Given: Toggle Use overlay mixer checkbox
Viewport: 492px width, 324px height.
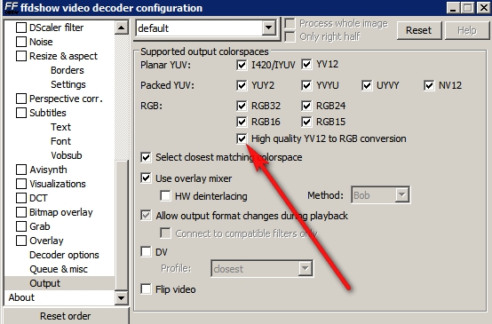Looking at the screenshot, I should click(146, 178).
